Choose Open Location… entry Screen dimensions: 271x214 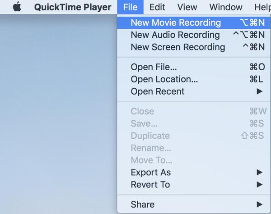(164, 79)
